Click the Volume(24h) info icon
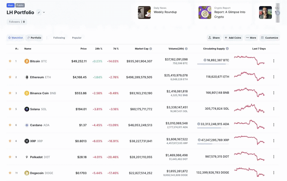Viewport: 287px width, 181px height. tap(186, 49)
